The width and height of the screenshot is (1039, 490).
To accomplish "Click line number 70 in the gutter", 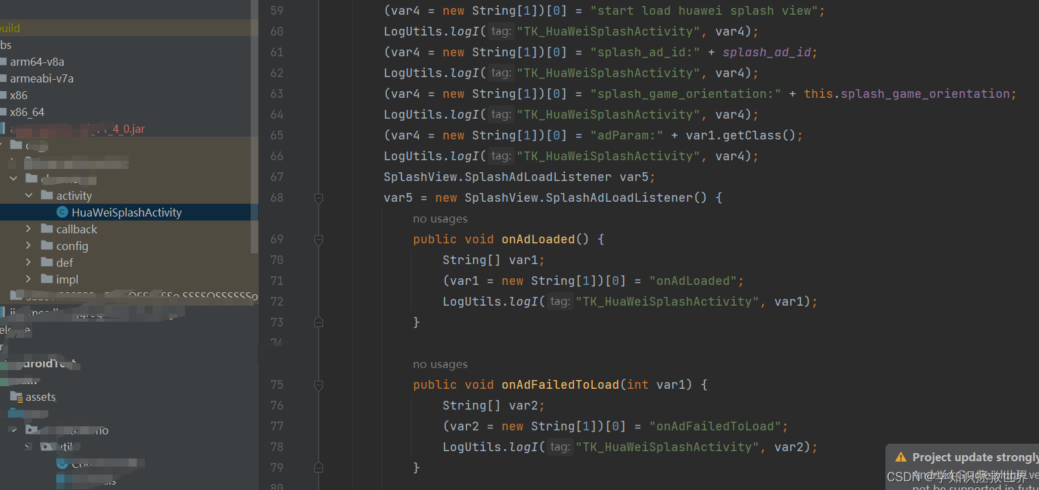I will [x=276, y=260].
